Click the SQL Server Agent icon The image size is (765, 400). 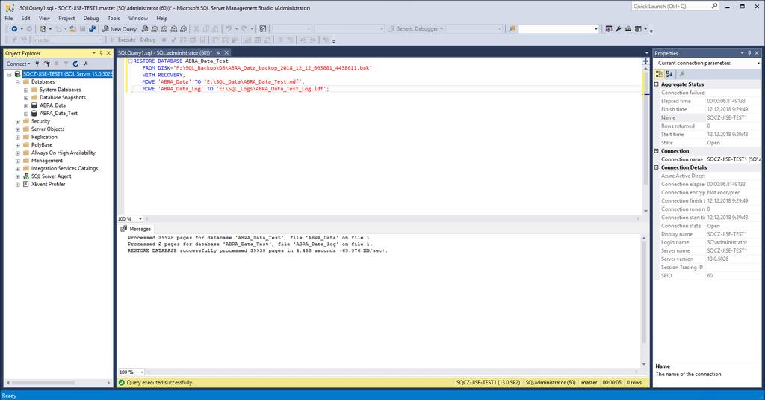pos(26,176)
